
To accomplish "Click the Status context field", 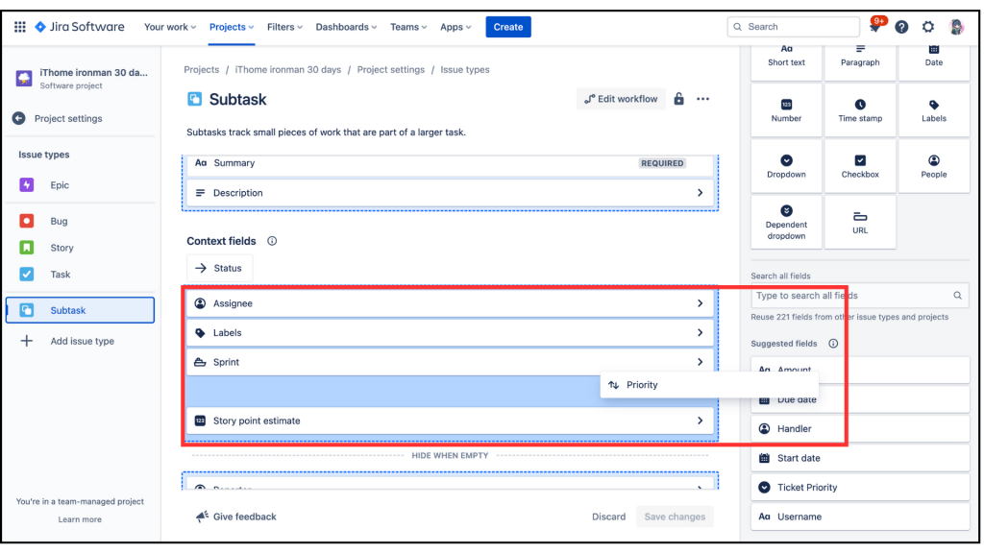I will point(220,269).
